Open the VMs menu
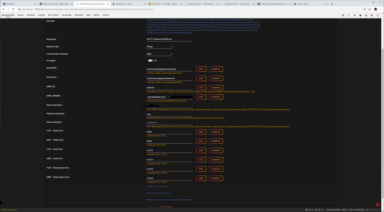This screenshot has height=212, width=384. tap(88, 15)
